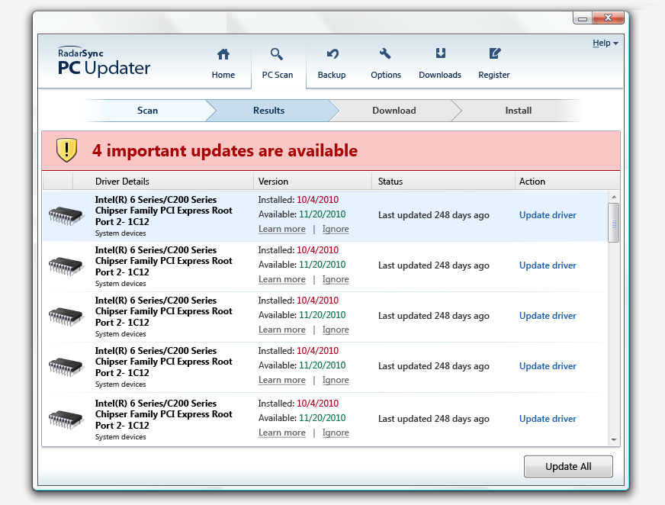
Task: Click scrollbar down arrow in driver list
Action: pyautogui.click(x=613, y=439)
